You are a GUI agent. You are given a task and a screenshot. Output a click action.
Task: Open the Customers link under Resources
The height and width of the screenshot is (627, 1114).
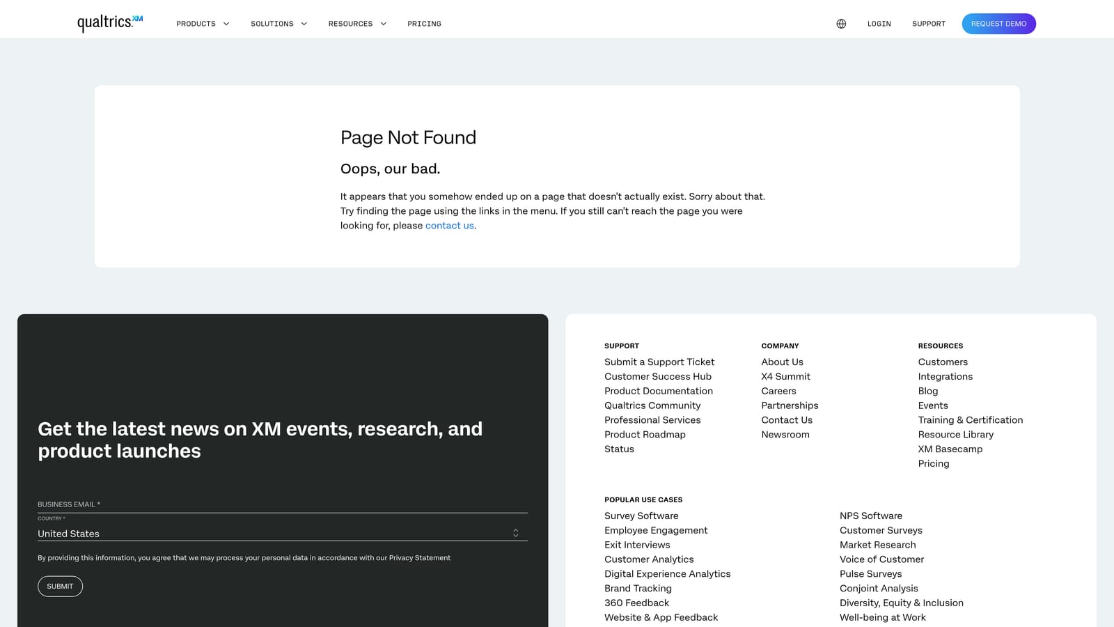943,362
